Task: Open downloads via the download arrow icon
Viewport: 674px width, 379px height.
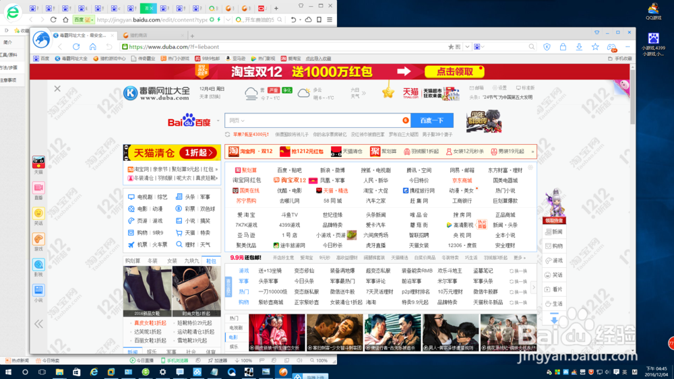Action: point(579,46)
